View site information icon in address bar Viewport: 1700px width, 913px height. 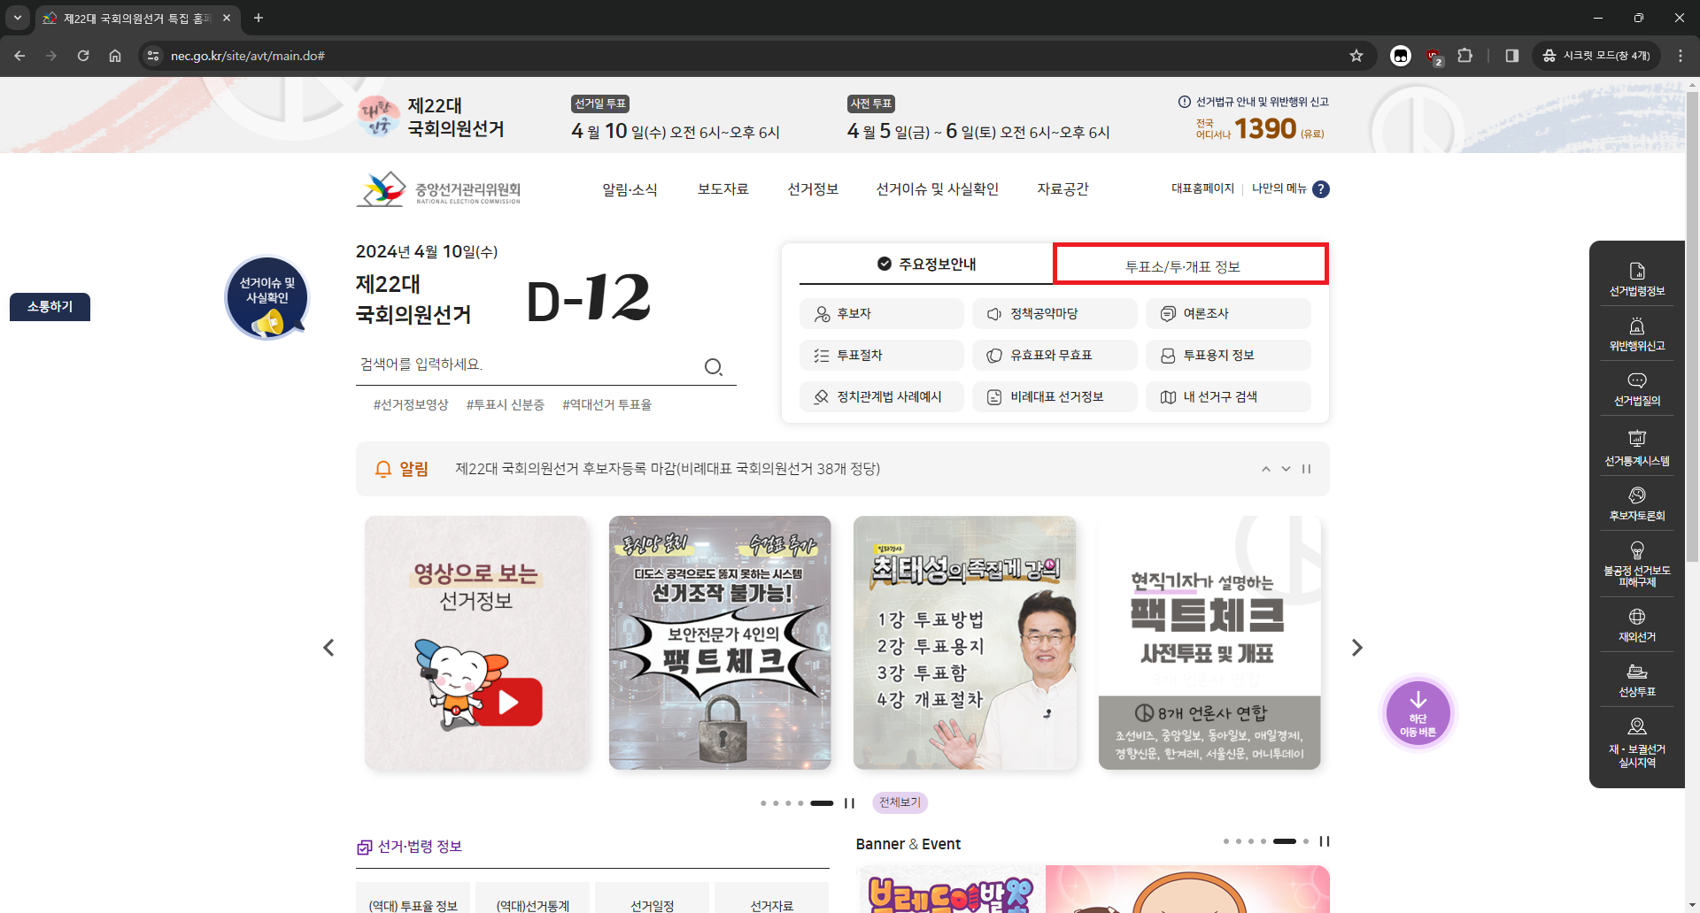153,56
